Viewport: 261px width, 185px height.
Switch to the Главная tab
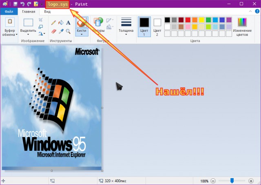click(29, 12)
